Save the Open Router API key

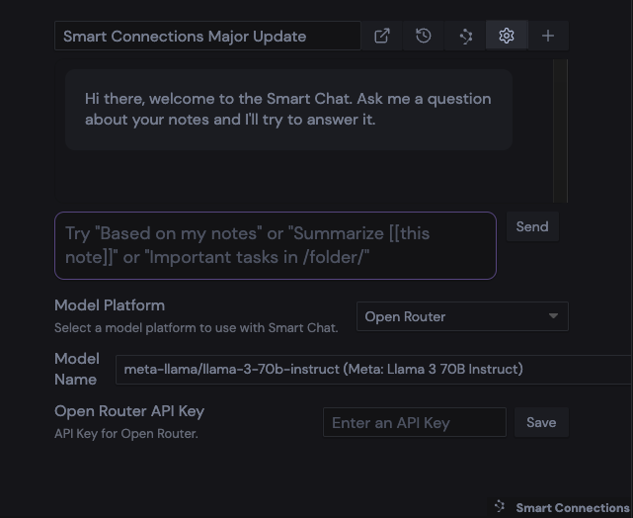pos(541,422)
